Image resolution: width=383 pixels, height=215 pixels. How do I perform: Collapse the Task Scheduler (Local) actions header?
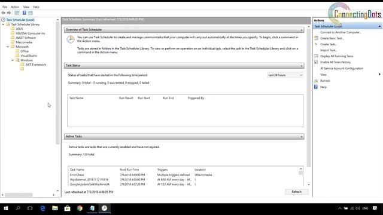pos(379,26)
